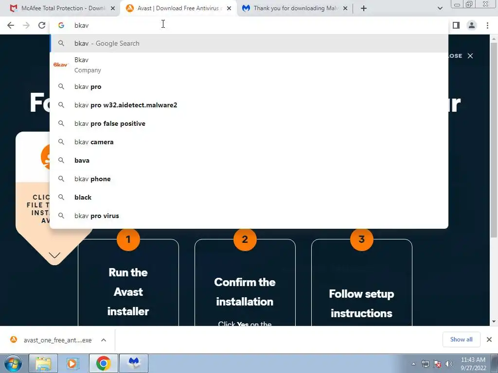This screenshot has height=373, width=498.
Task: Open Windows Explorer from the taskbar
Action: (x=43, y=363)
